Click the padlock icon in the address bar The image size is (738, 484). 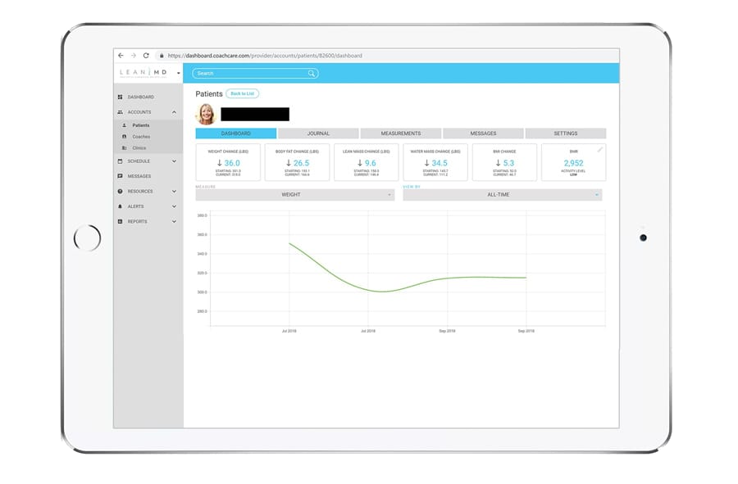(162, 56)
